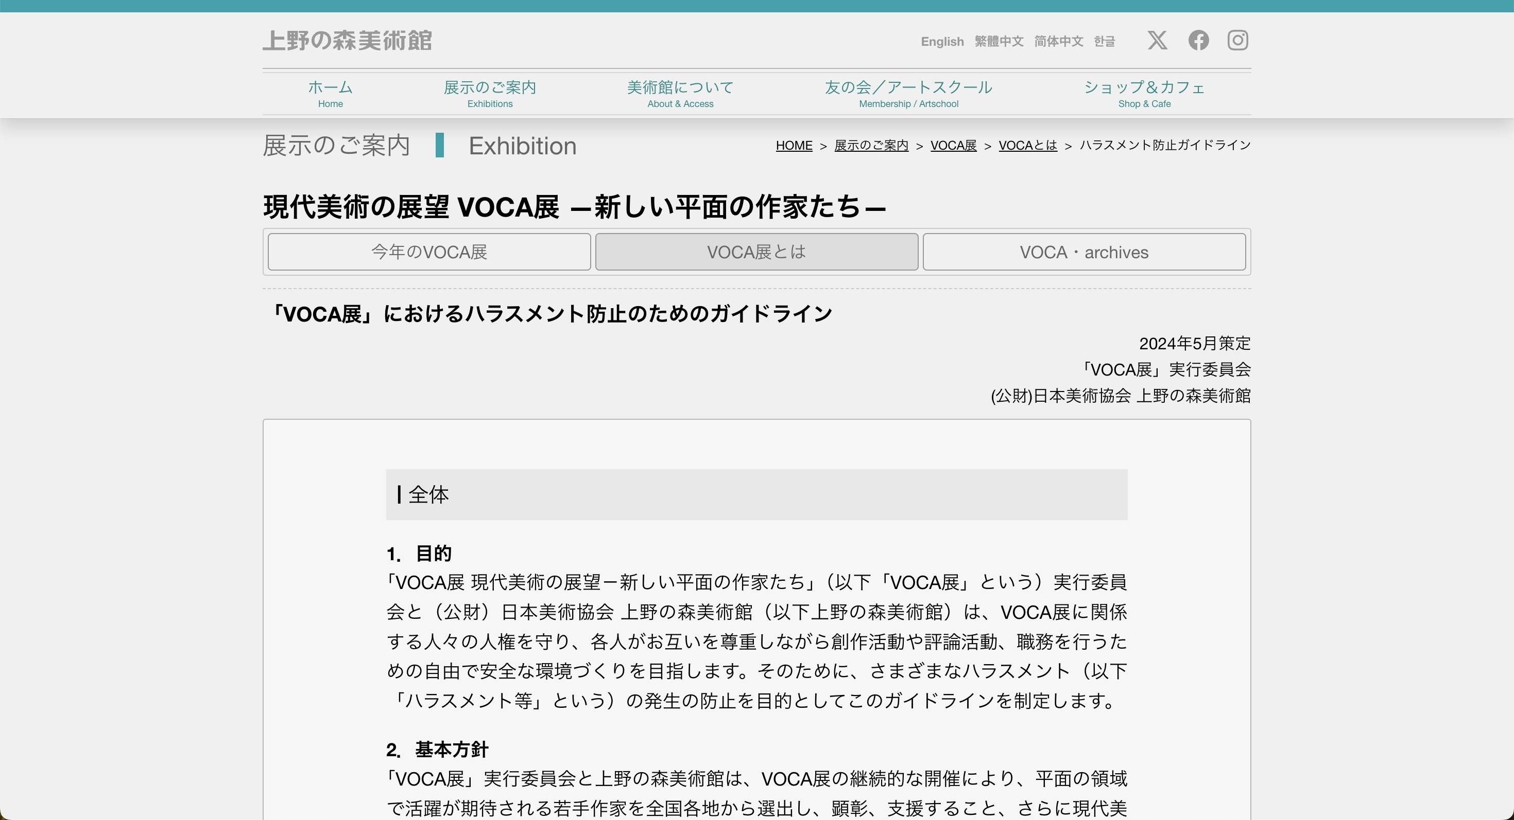Click the 現代美術の展望 VOCA展 heading

coord(574,207)
